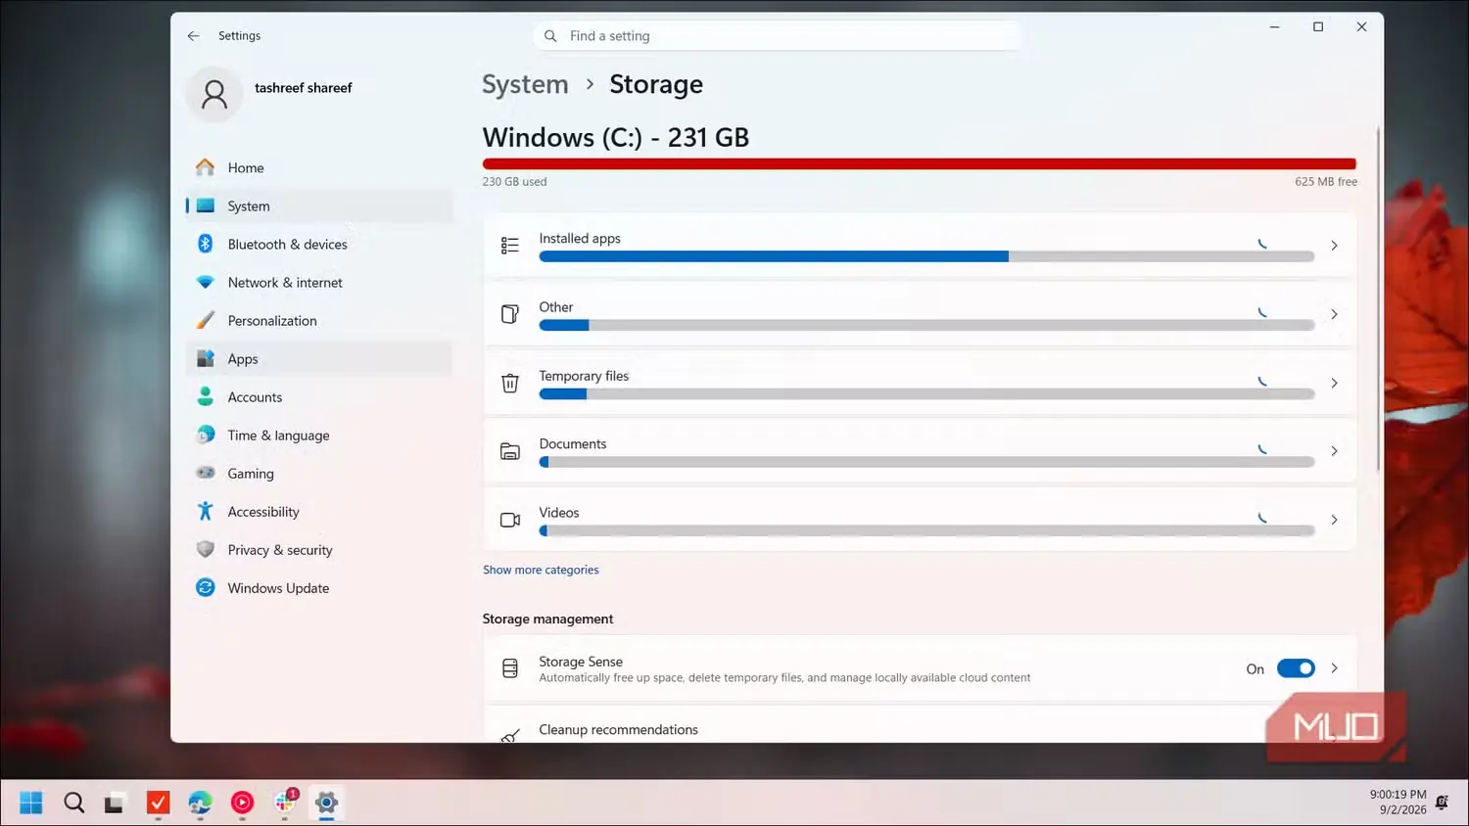Screen dimensions: 1469x826
Task: Open the notification bell in system tray
Action: click(x=1442, y=803)
